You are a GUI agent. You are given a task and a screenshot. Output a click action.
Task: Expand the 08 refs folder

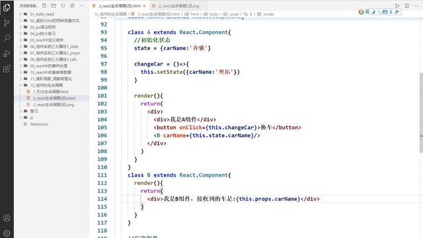[52, 59]
